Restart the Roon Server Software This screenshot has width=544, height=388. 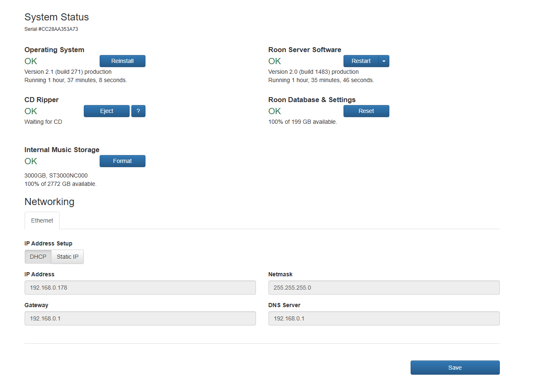coord(361,61)
